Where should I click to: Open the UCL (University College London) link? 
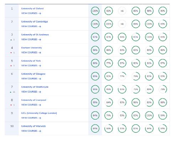[x=39, y=113]
